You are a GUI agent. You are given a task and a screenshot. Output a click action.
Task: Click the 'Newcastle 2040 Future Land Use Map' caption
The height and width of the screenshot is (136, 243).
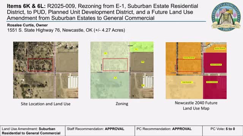pos(196,106)
